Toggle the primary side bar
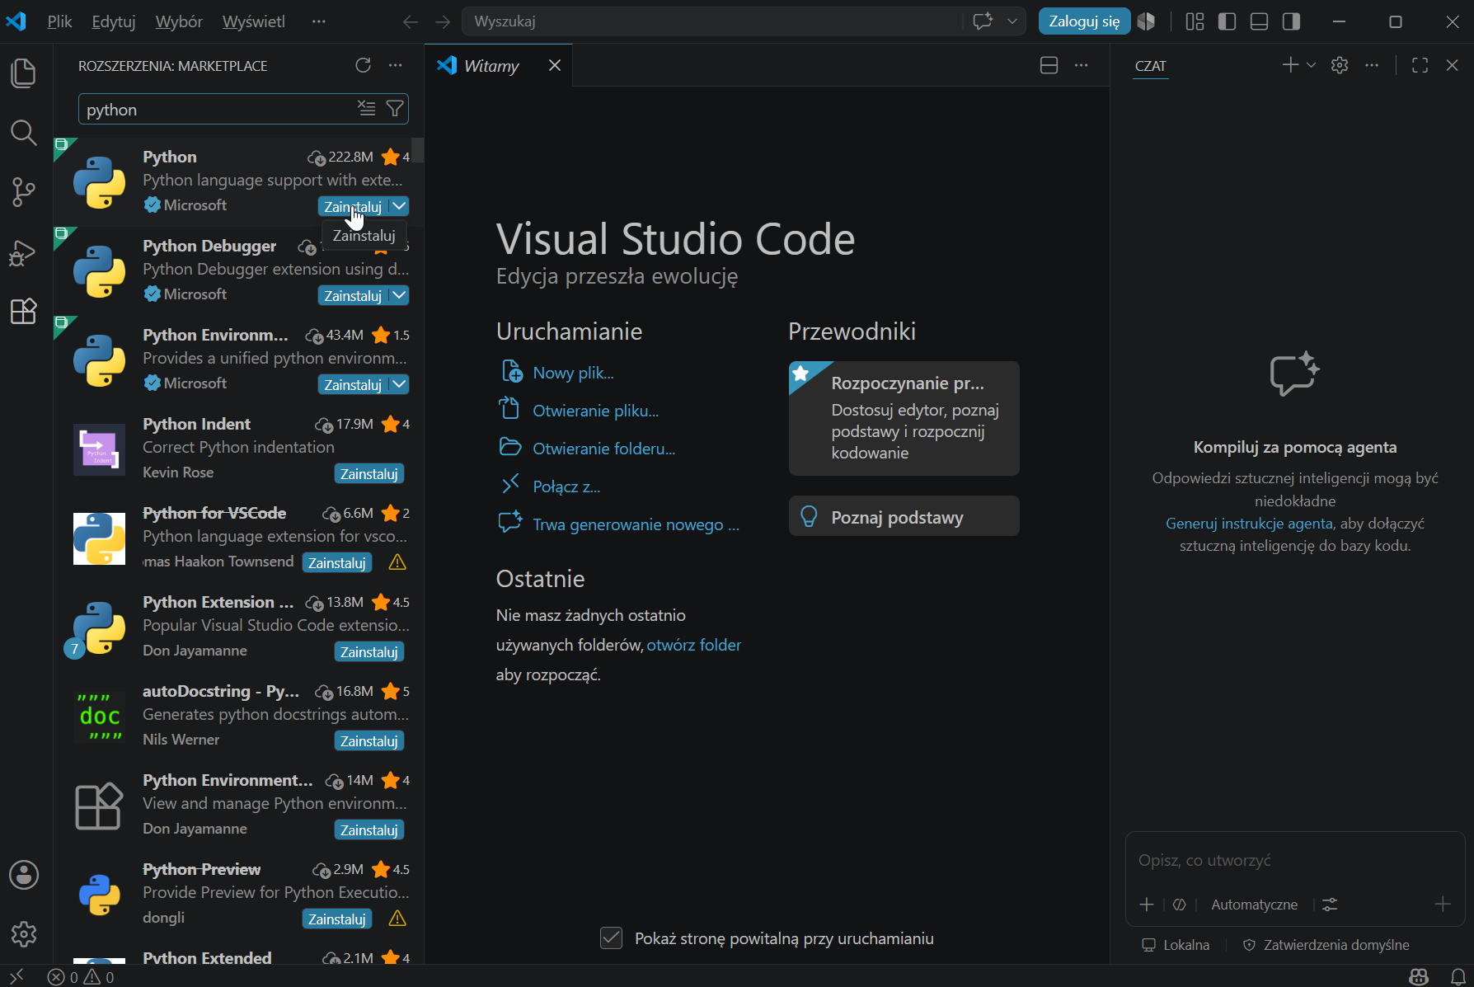Viewport: 1474px width, 987px height. [1227, 21]
